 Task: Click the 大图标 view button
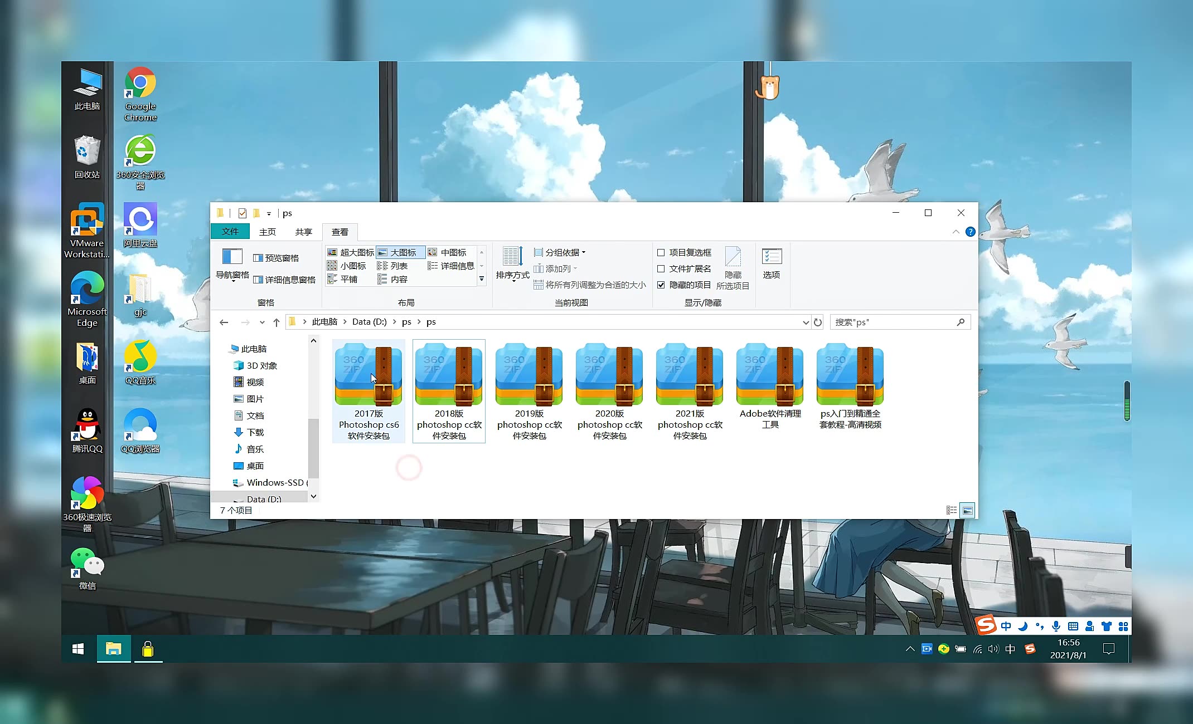400,251
